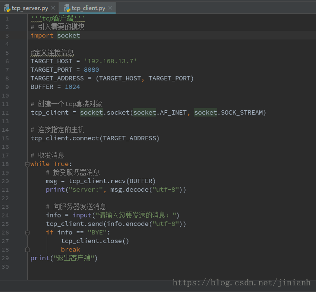Viewport: 316px width, 292px height.
Task: Close the tcp_server.py tab
Action: pyautogui.click(x=53, y=8)
